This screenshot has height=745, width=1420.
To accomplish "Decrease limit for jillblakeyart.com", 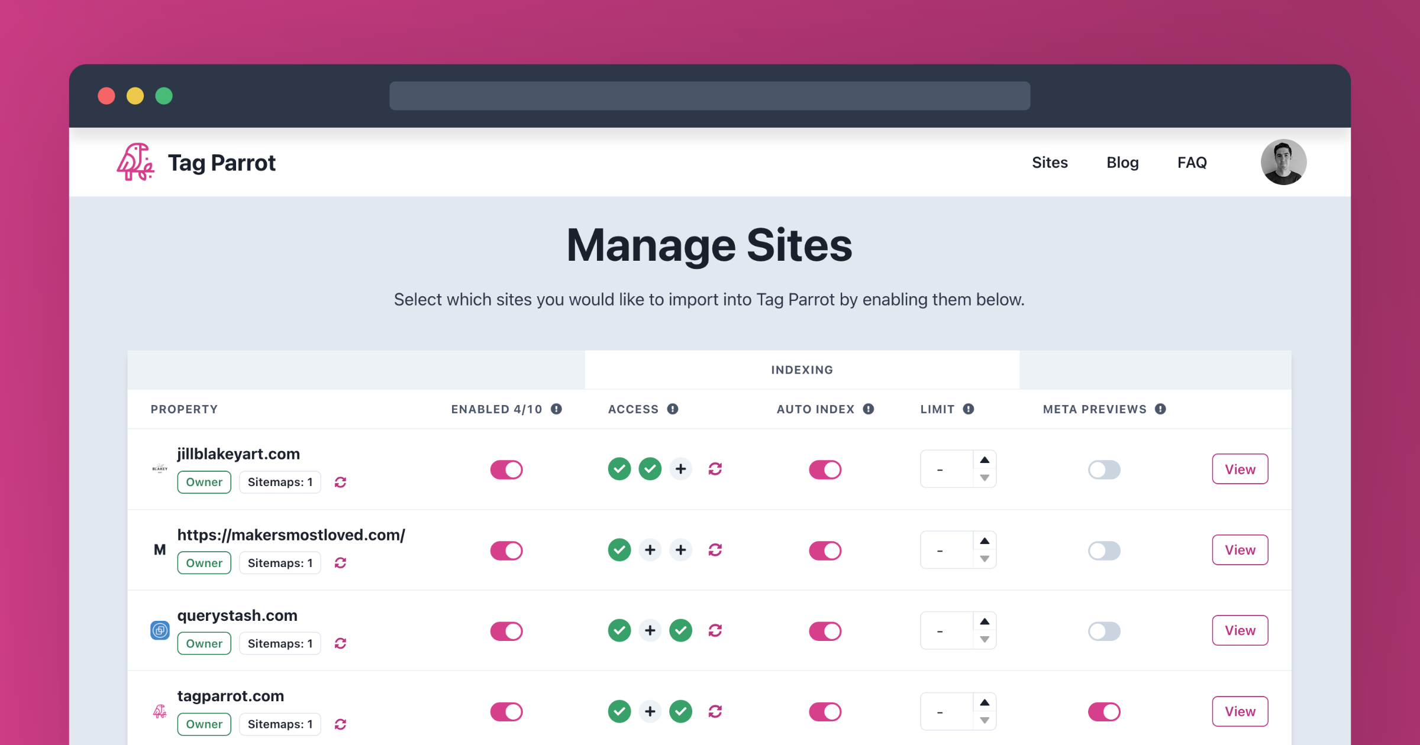I will click(x=985, y=478).
